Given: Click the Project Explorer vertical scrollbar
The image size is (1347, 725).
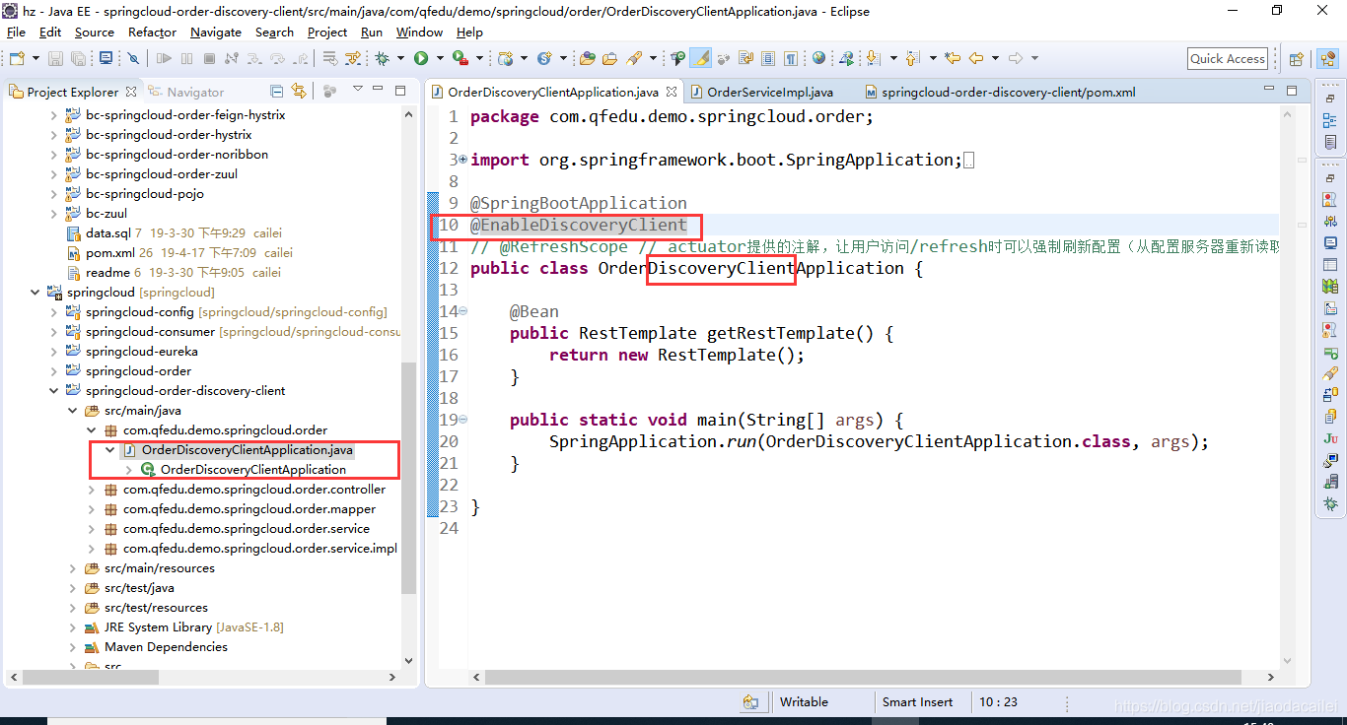Looking at the screenshot, I should click(x=408, y=478).
